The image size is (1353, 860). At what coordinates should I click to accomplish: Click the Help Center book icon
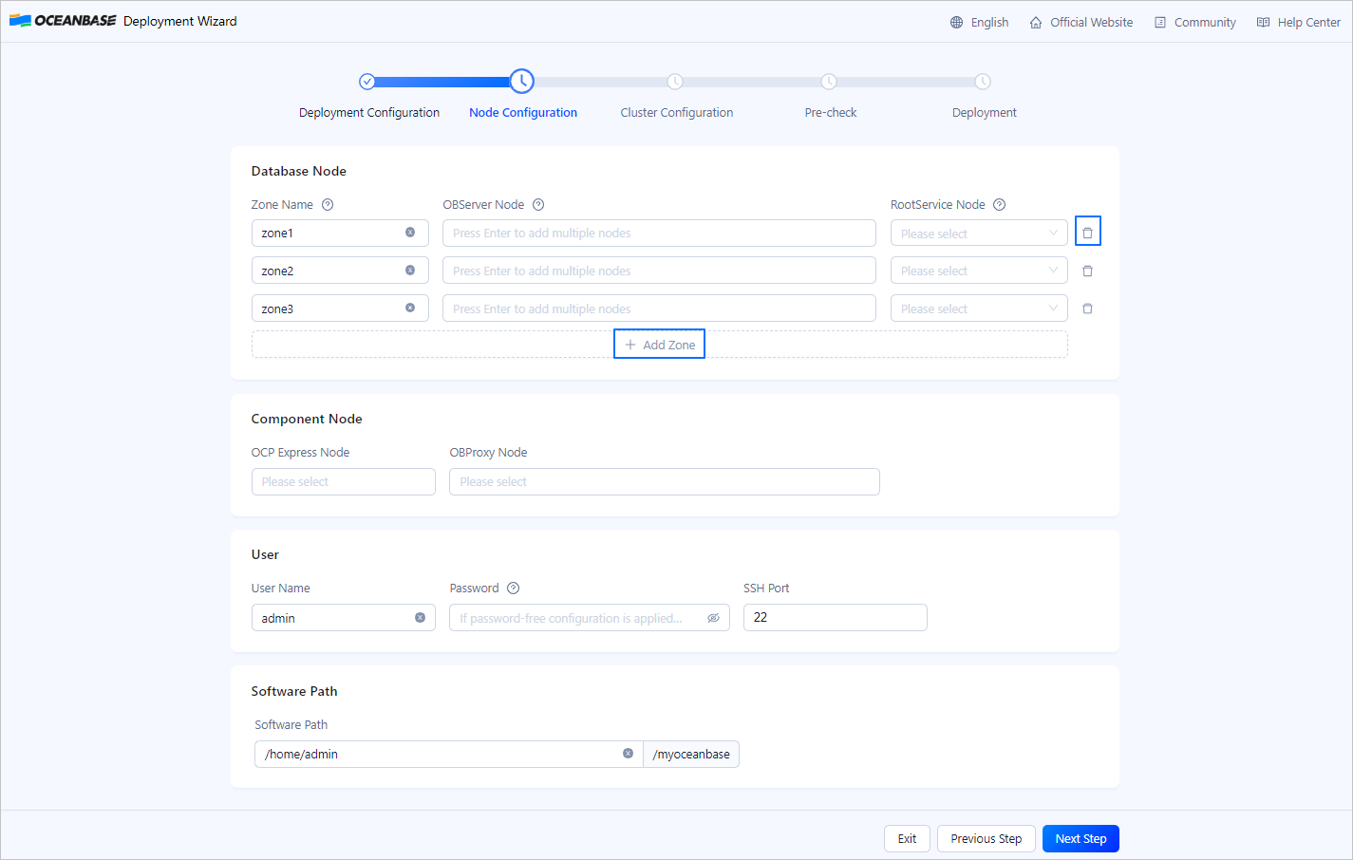pos(1263,22)
